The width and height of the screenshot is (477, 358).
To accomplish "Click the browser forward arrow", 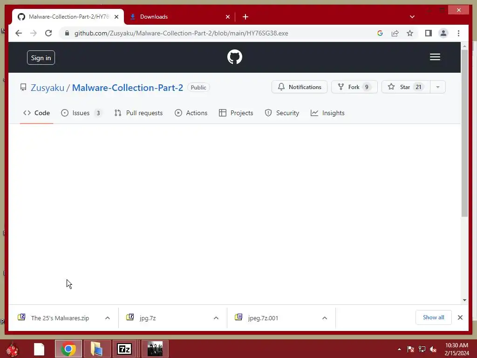I will click(x=34, y=33).
